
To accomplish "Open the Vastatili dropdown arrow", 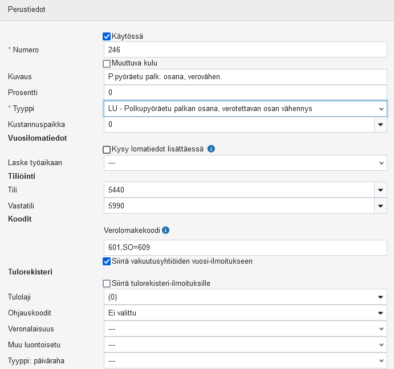I will [380, 206].
